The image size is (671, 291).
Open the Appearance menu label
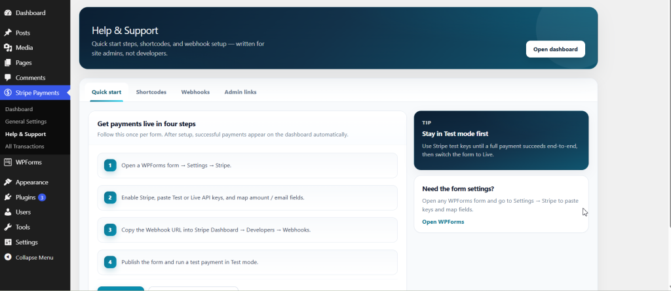[x=32, y=182]
